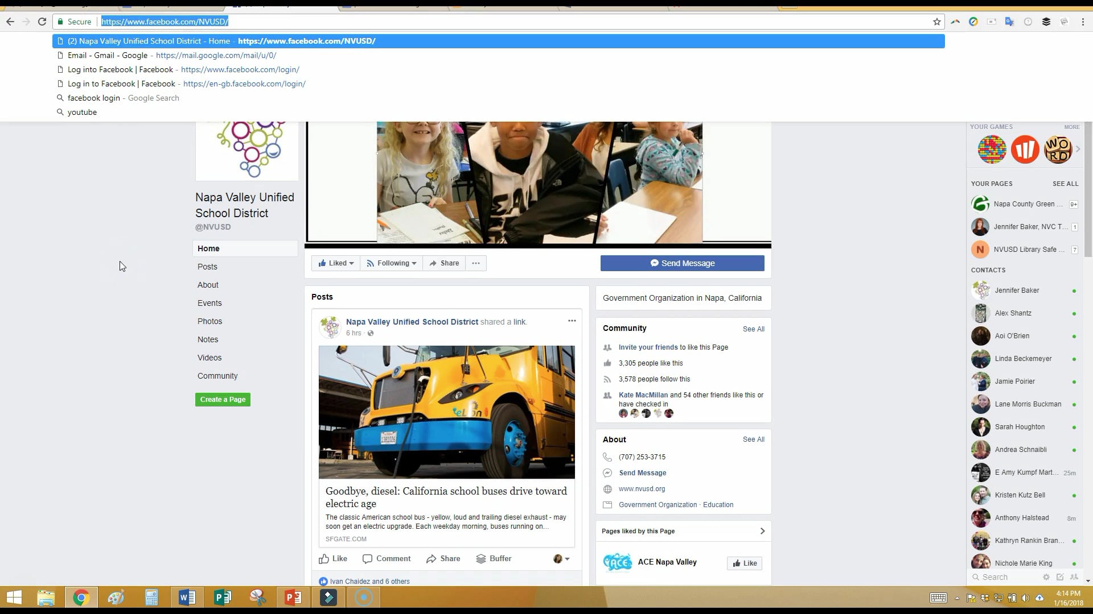Viewport: 1093px width, 614px height.
Task: Click See All in the Community box
Action: point(753,329)
